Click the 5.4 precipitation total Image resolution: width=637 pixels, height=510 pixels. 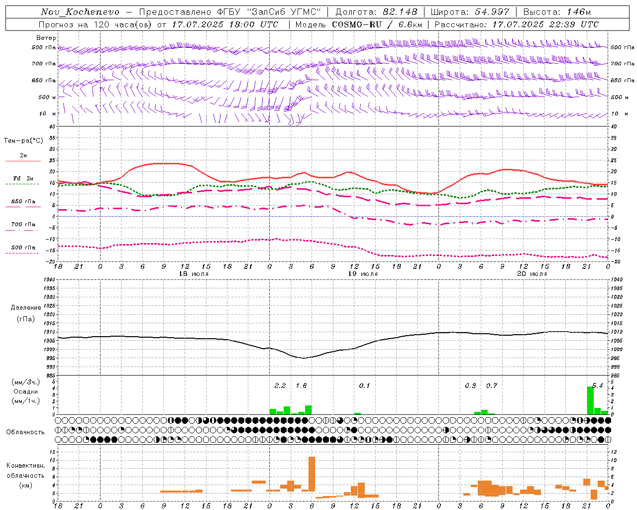pos(597,386)
